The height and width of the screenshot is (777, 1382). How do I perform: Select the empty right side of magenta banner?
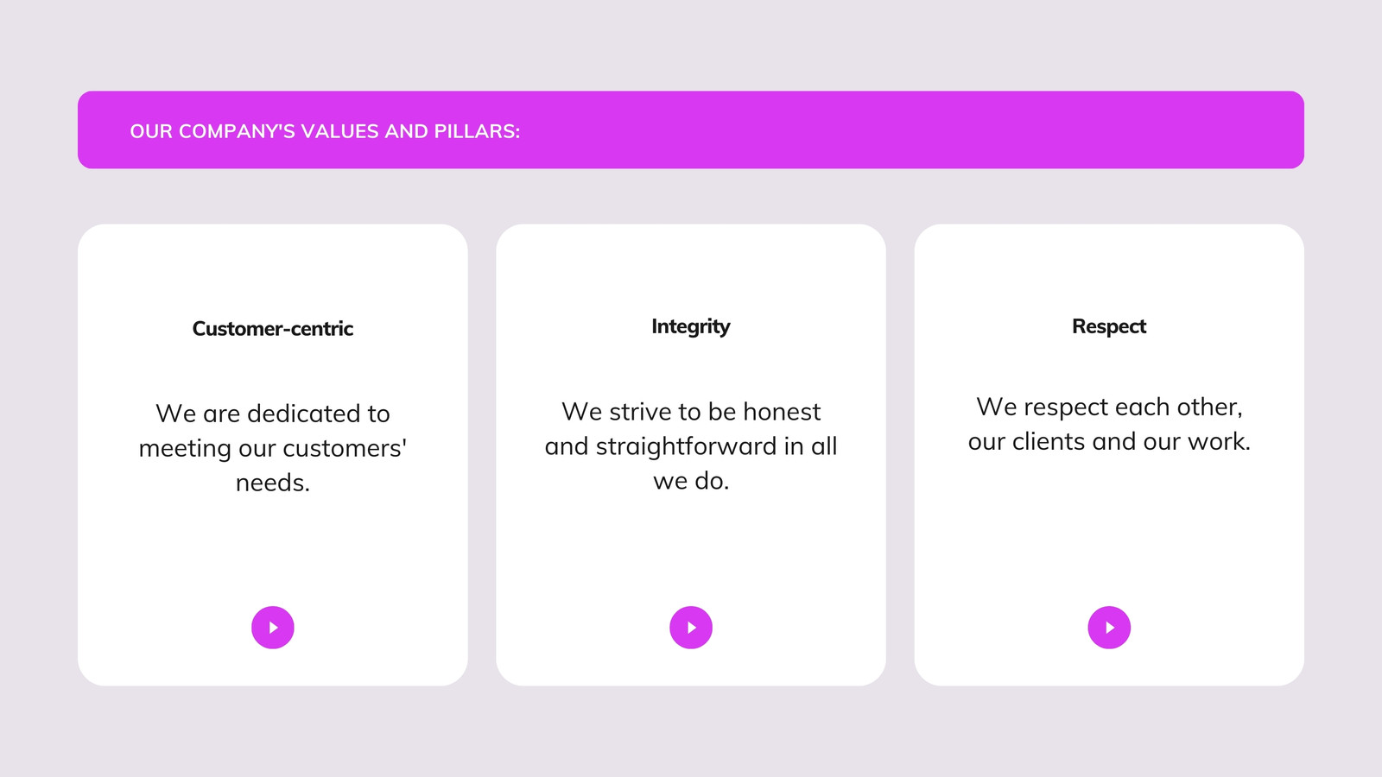click(950, 129)
